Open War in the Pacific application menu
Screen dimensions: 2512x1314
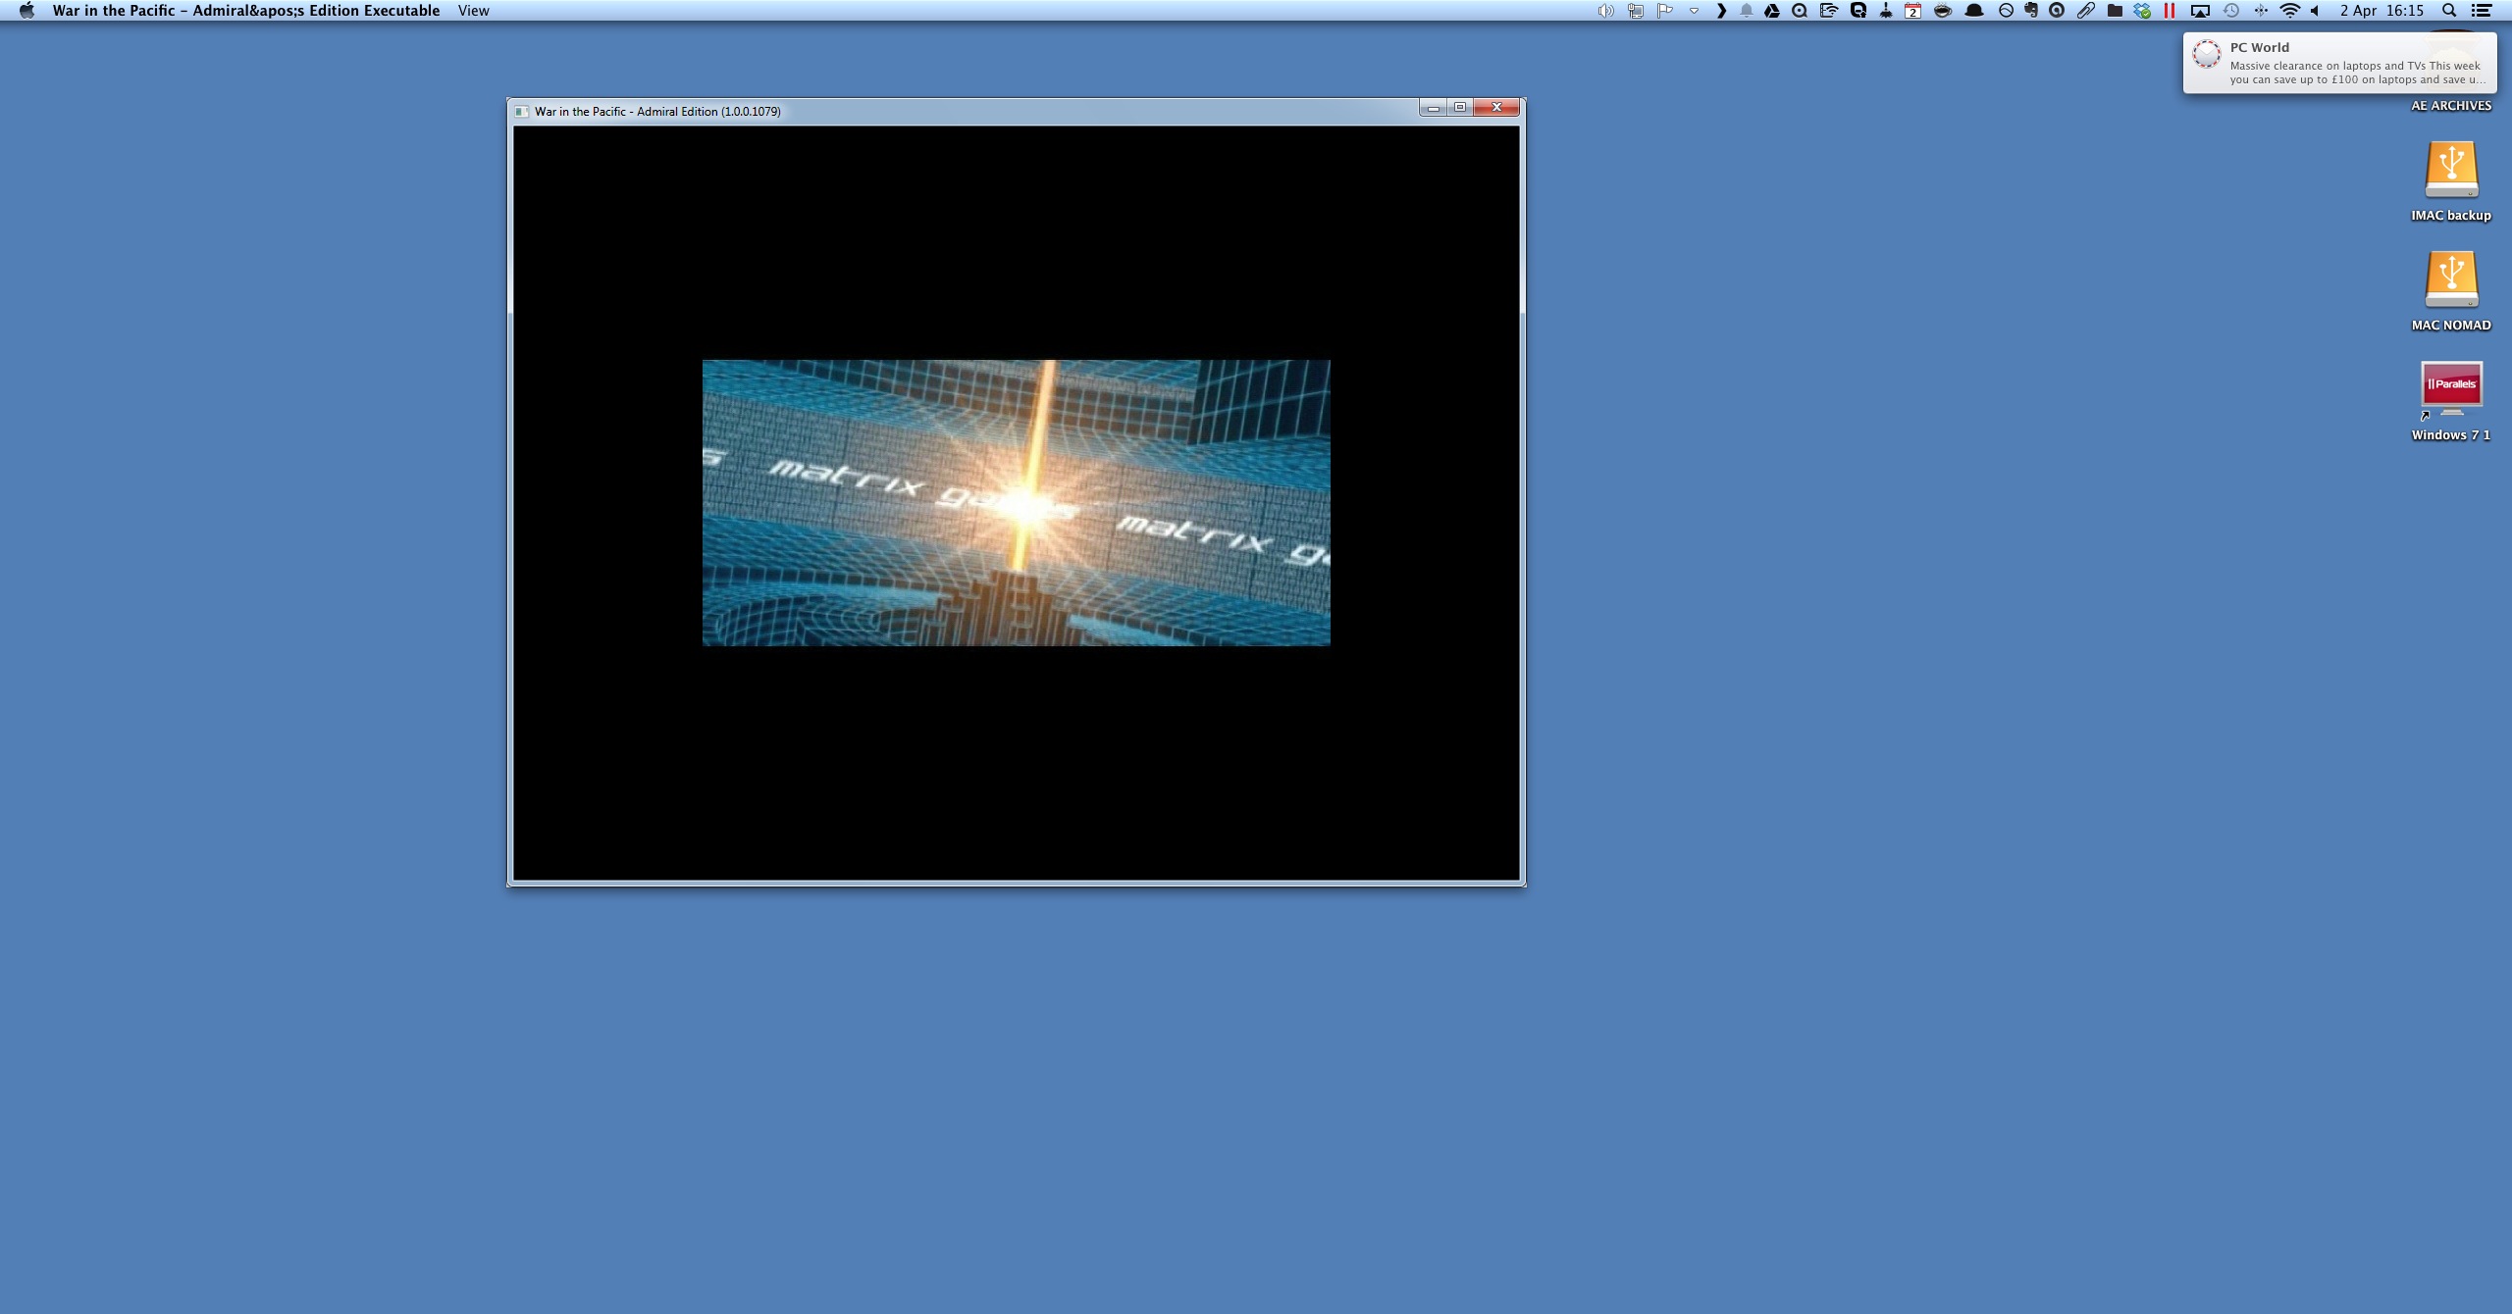[246, 11]
